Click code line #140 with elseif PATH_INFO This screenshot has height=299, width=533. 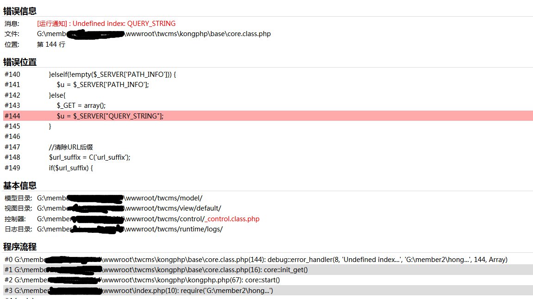point(112,75)
